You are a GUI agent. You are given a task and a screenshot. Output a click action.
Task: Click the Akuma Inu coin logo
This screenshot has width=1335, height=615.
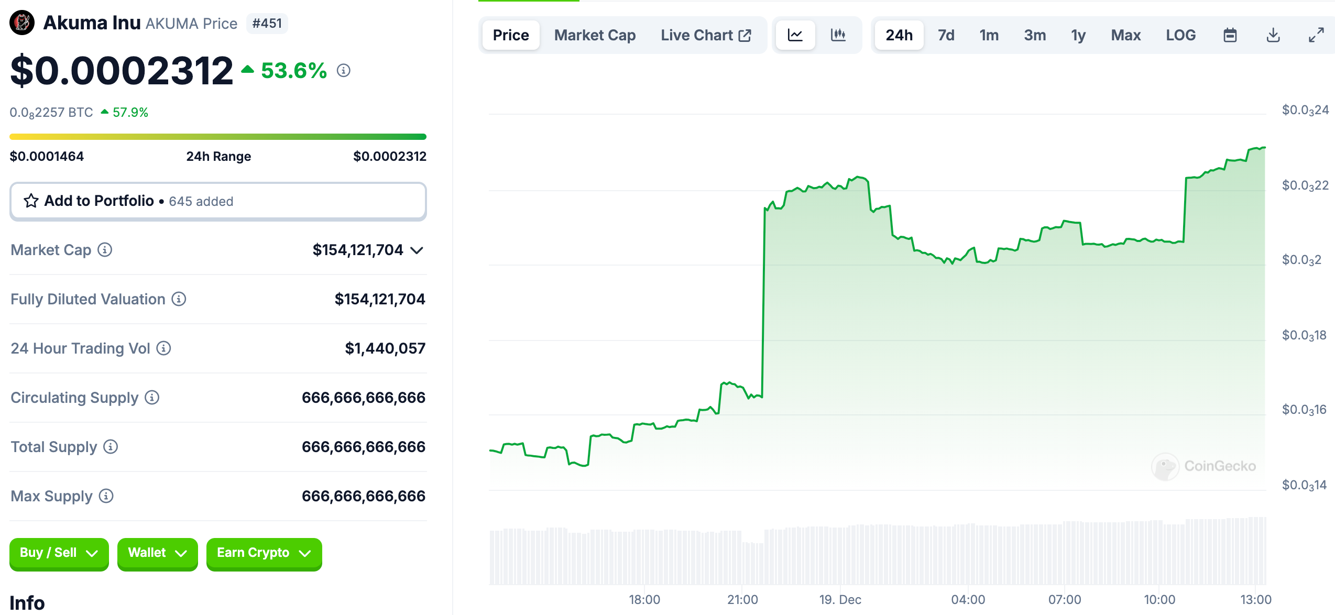coord(22,23)
